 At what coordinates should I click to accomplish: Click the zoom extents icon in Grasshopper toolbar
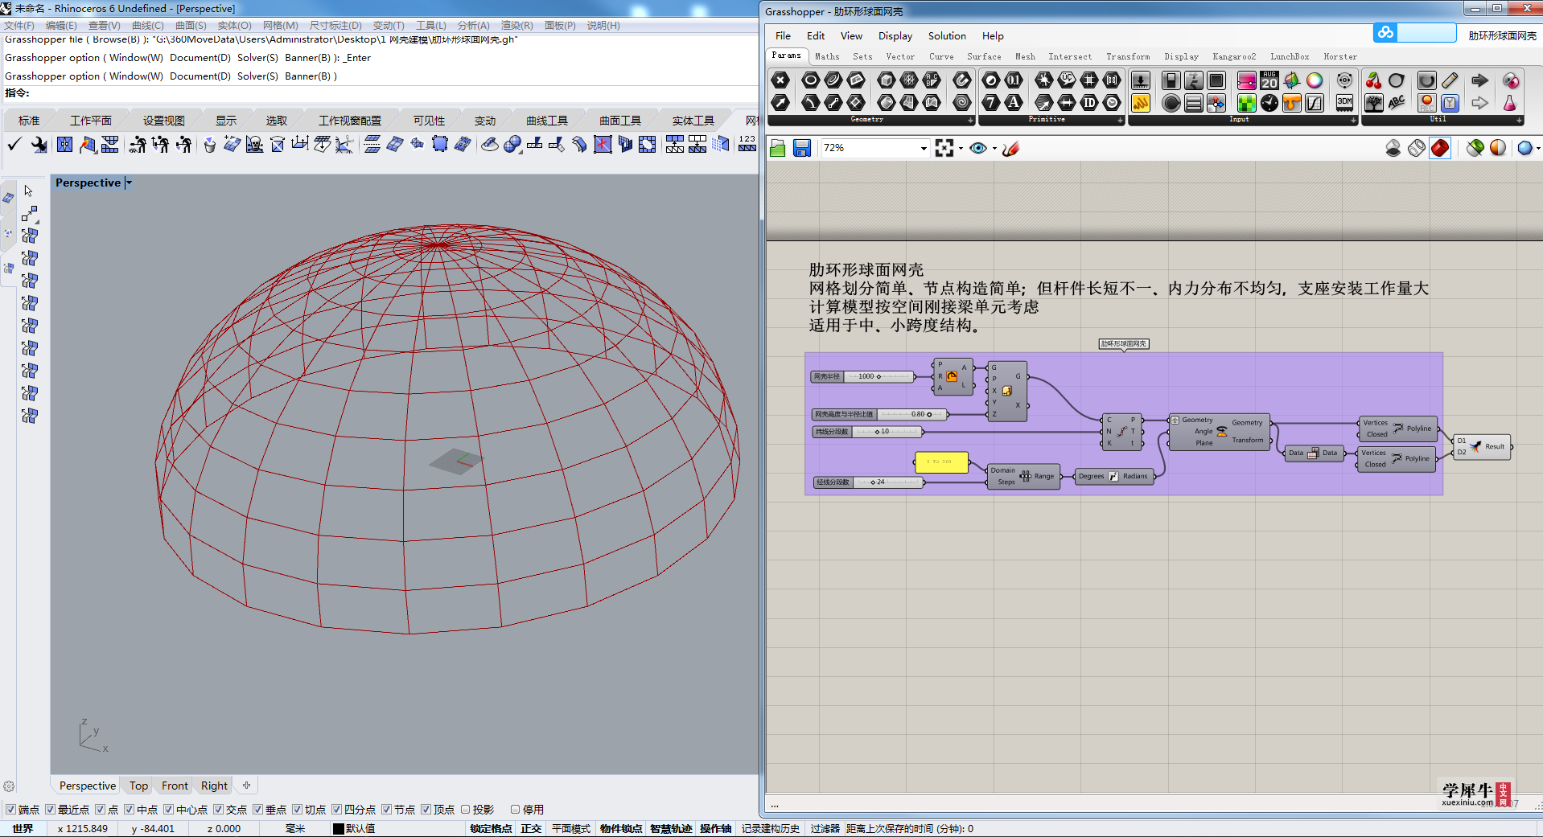944,148
